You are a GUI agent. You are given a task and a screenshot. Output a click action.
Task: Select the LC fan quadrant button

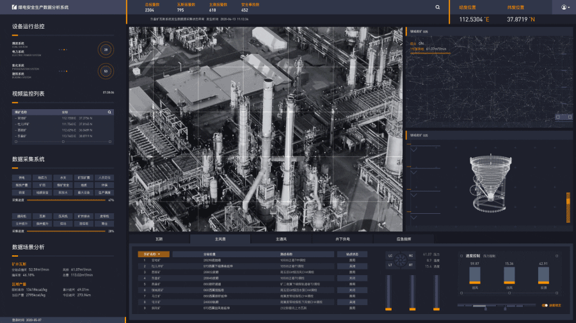pyautogui.click(x=390, y=255)
